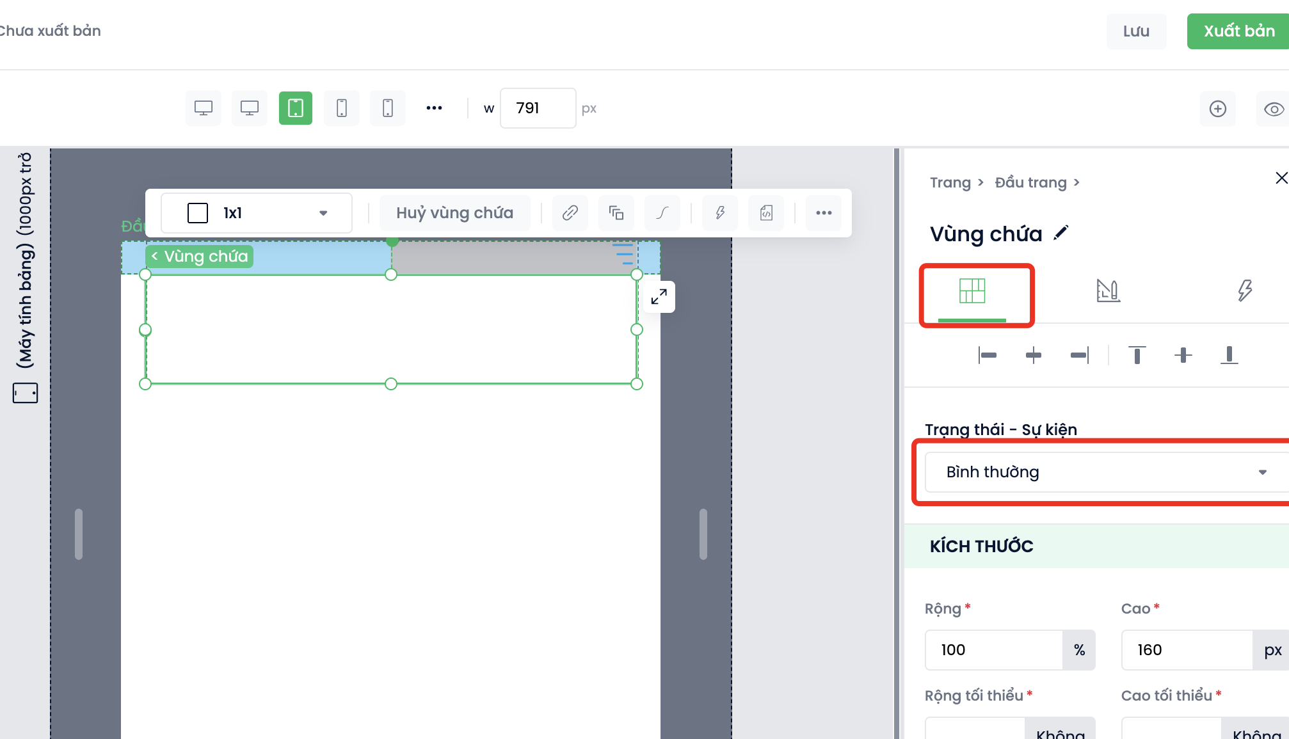
Task: Switch to the grid layout tab
Action: click(x=972, y=292)
